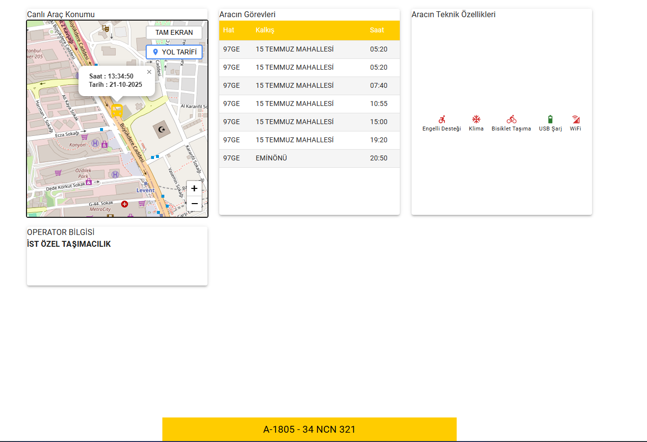Click the A-1805 - 34 NCN 321 banner
The width and height of the screenshot is (647, 442).
[x=309, y=429]
